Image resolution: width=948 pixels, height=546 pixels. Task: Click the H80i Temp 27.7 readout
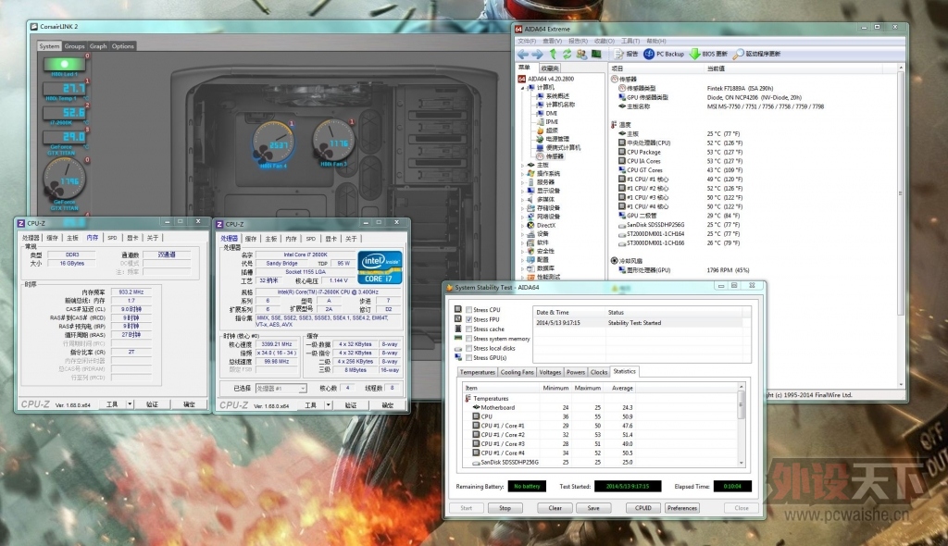coord(65,89)
